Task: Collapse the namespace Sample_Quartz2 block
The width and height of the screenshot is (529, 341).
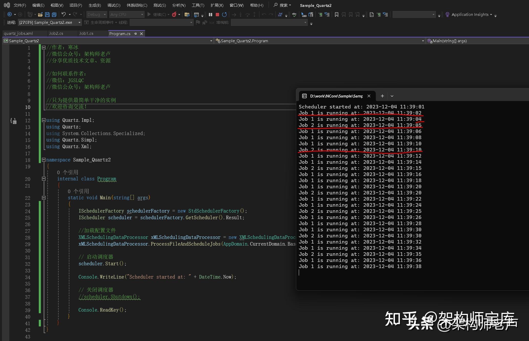Action: pyautogui.click(x=43, y=160)
